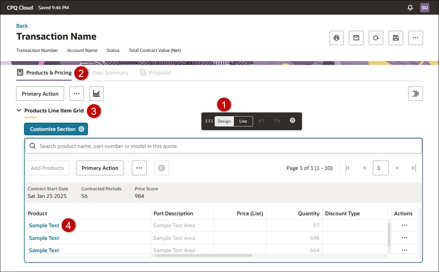Open ellipsis menu next to Add Products
Image resolution: width=439 pixels, height=272 pixels.
click(139, 168)
